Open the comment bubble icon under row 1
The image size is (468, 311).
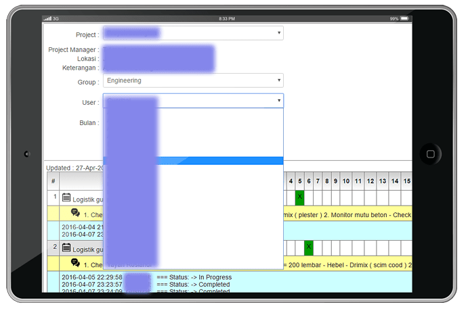coord(75,213)
